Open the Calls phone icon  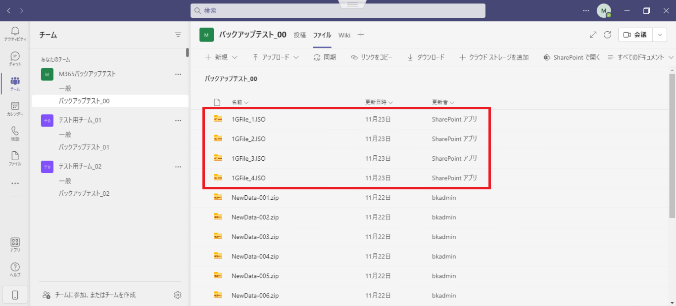click(15, 133)
